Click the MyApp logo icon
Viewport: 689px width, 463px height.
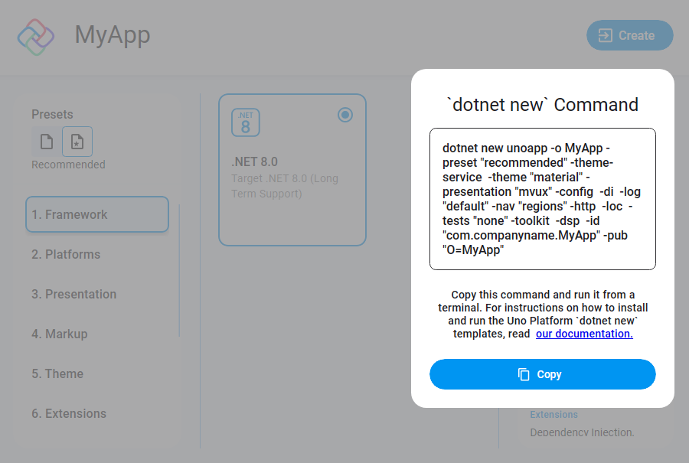tap(36, 35)
